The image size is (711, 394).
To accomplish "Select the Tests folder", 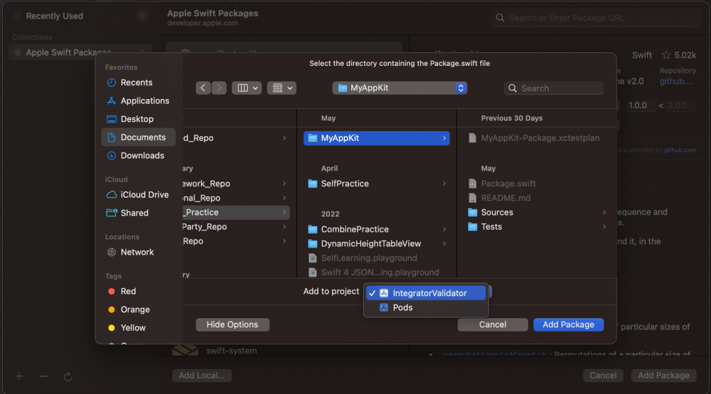I will click(x=536, y=227).
